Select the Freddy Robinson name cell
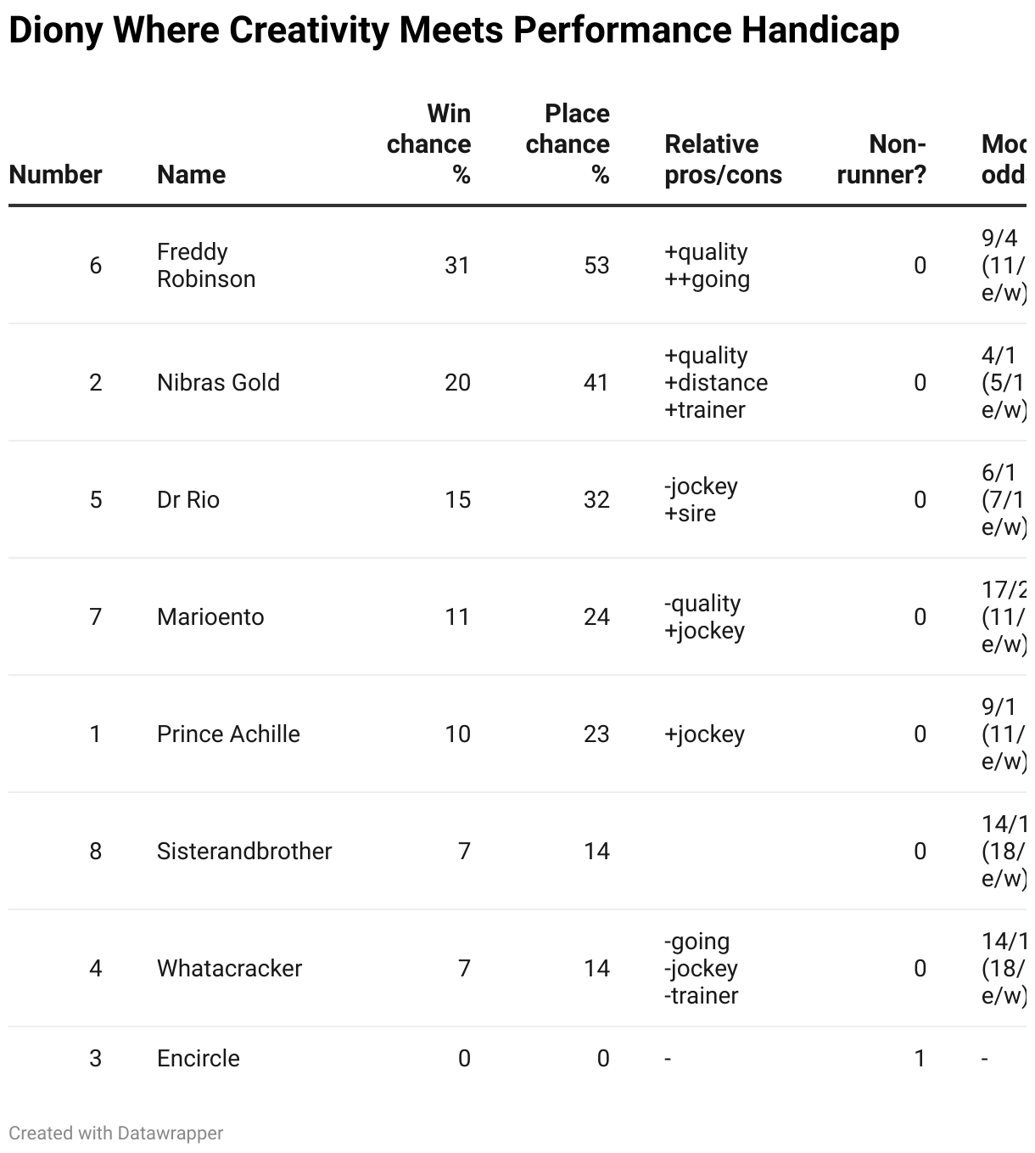The height and width of the screenshot is (1153, 1035). 206,265
